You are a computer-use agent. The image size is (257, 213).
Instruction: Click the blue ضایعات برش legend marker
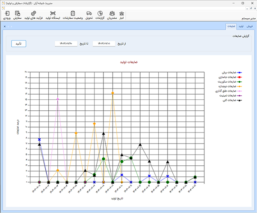[239, 73]
